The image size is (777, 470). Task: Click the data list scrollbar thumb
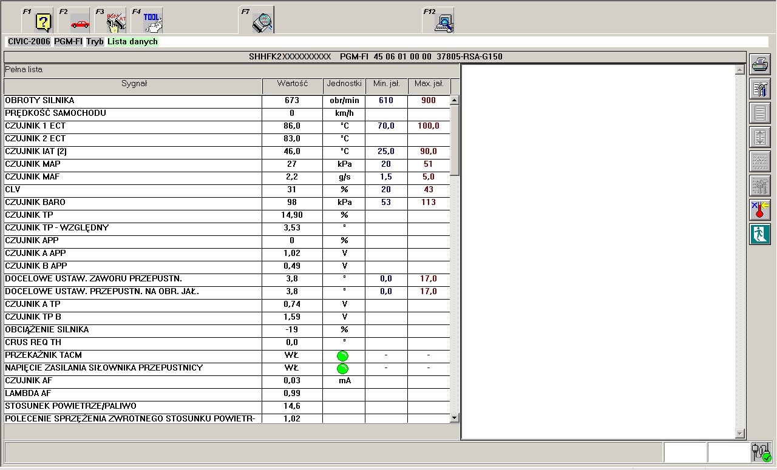455,140
